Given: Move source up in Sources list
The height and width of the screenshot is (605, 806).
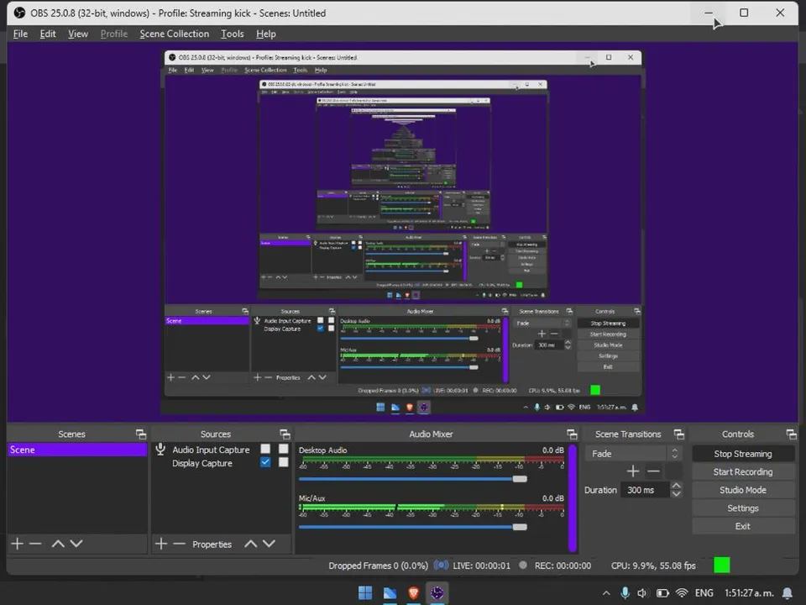Looking at the screenshot, I should coord(251,544).
